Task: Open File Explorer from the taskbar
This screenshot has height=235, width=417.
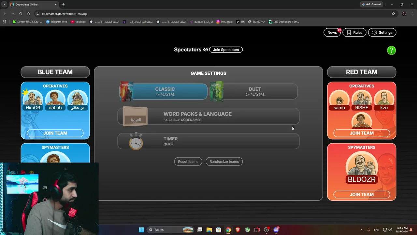Action: (209, 230)
